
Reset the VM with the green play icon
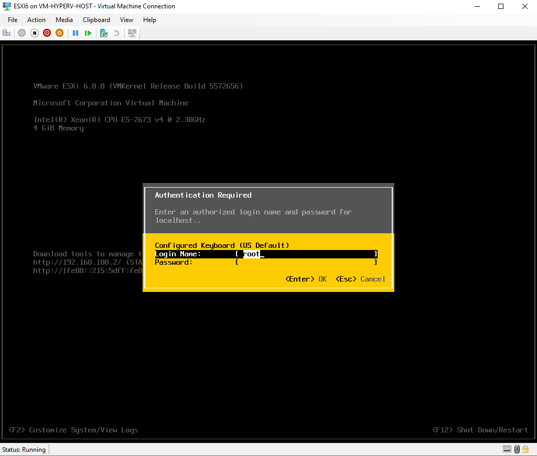(x=88, y=33)
